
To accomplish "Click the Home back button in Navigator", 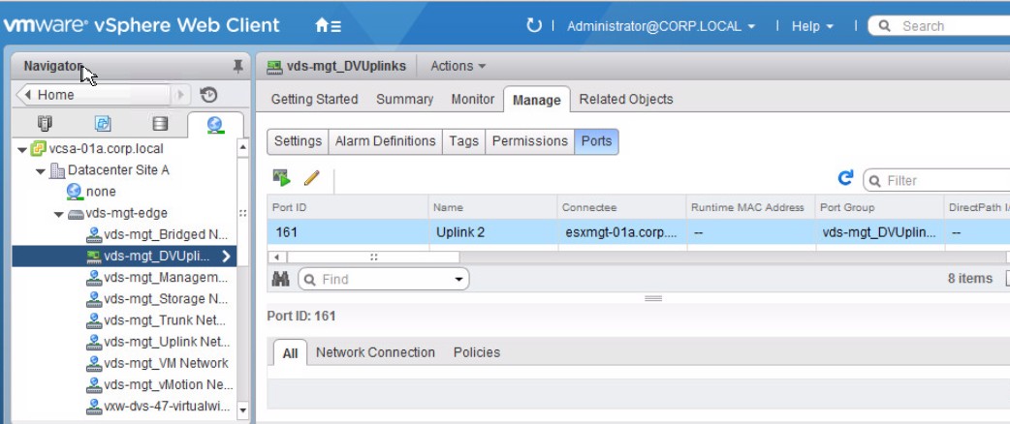I will coord(94,95).
